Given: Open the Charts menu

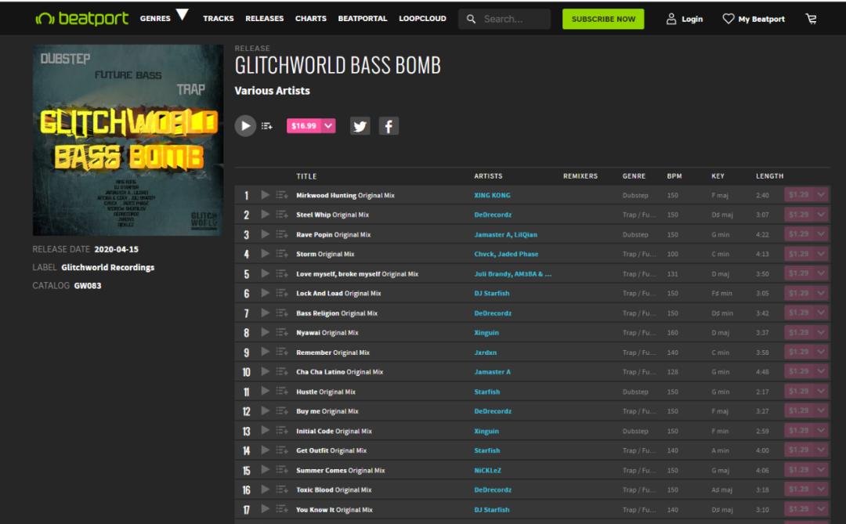Looking at the screenshot, I should tap(311, 19).
